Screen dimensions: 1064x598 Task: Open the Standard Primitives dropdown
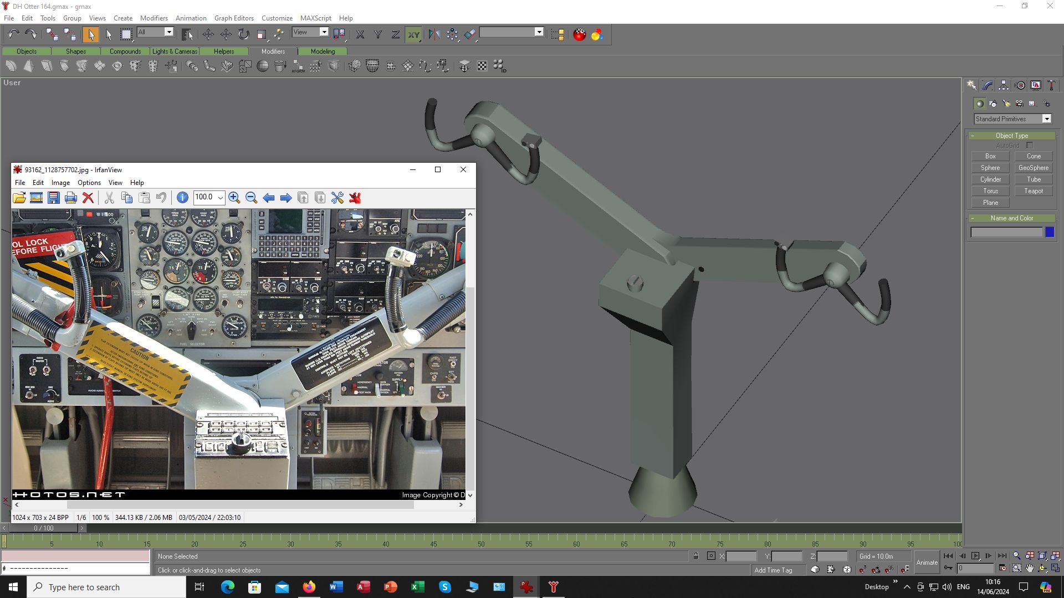1046,119
